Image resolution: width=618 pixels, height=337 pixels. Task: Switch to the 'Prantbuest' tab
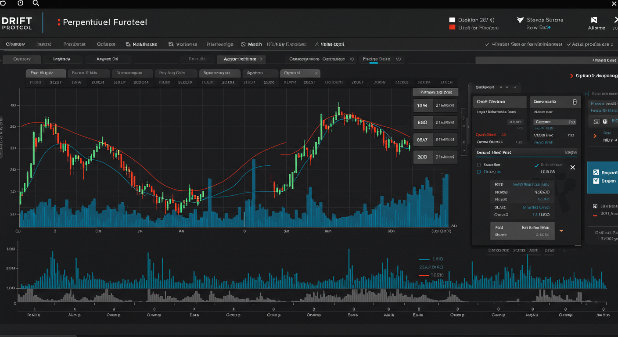[x=74, y=44]
